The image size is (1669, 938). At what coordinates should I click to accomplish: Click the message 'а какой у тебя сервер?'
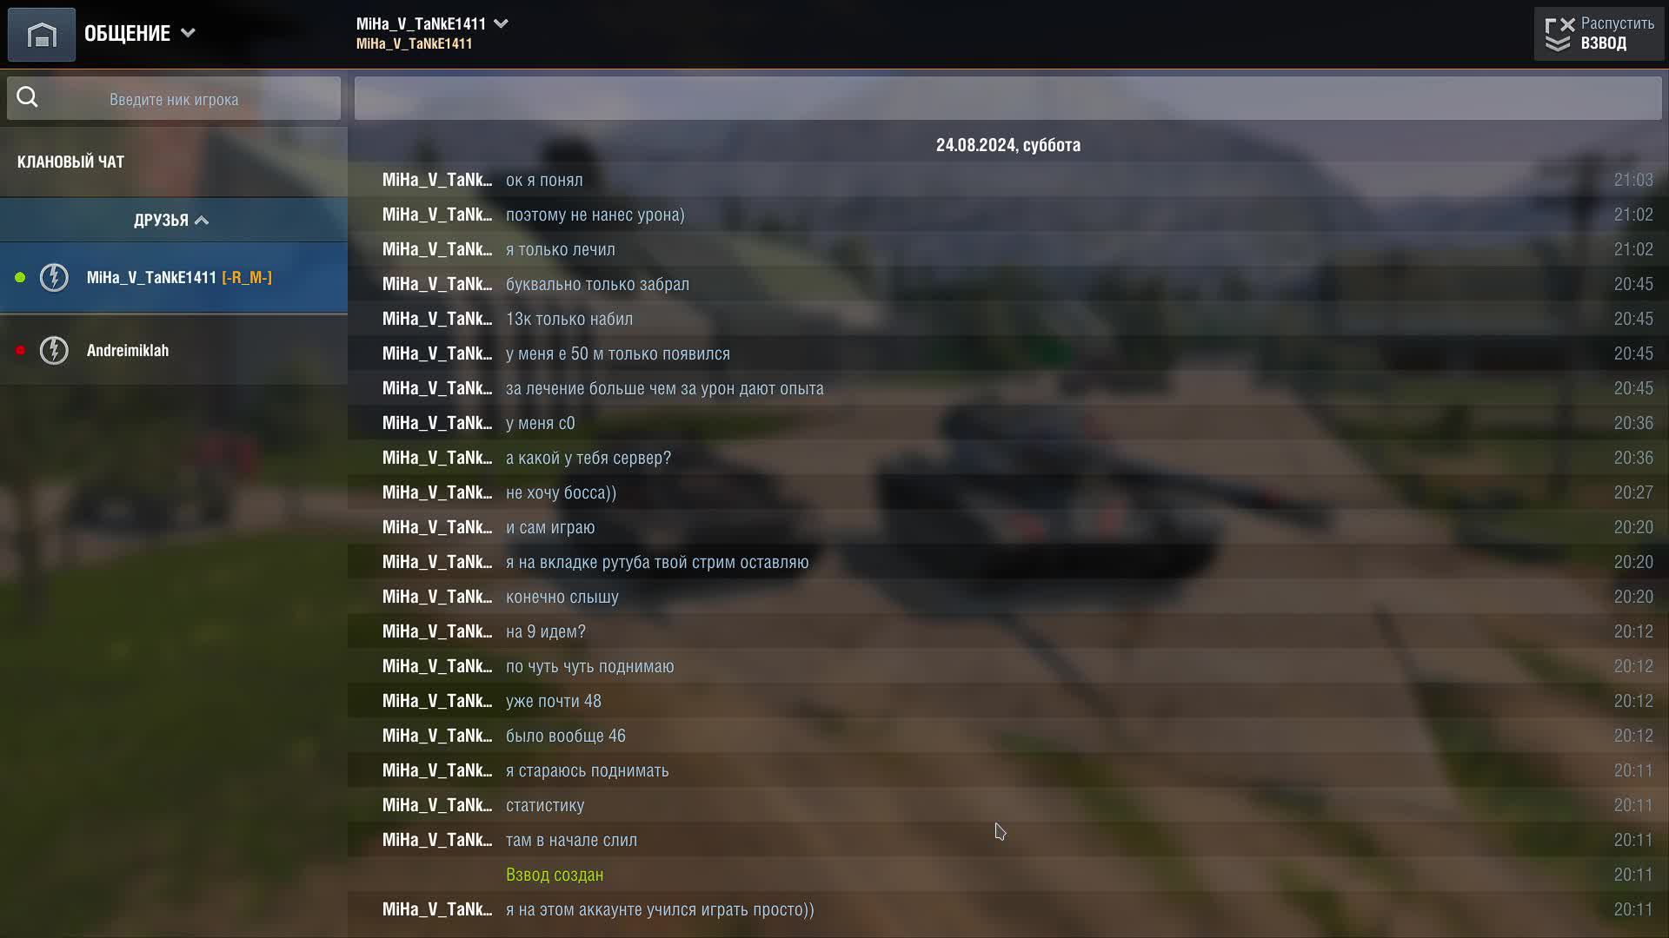pos(588,458)
